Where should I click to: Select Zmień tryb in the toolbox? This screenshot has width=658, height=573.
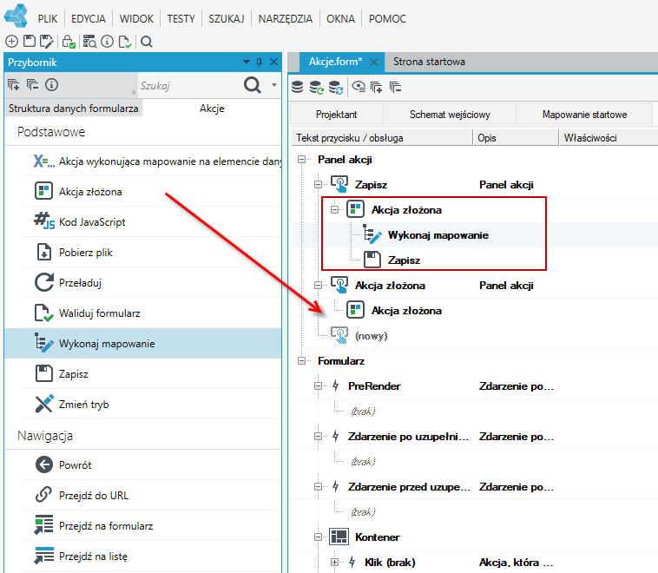[x=152, y=405]
